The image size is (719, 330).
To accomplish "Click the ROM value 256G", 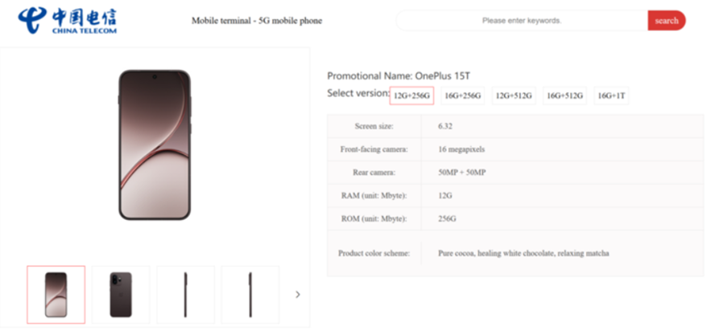I will tap(447, 219).
